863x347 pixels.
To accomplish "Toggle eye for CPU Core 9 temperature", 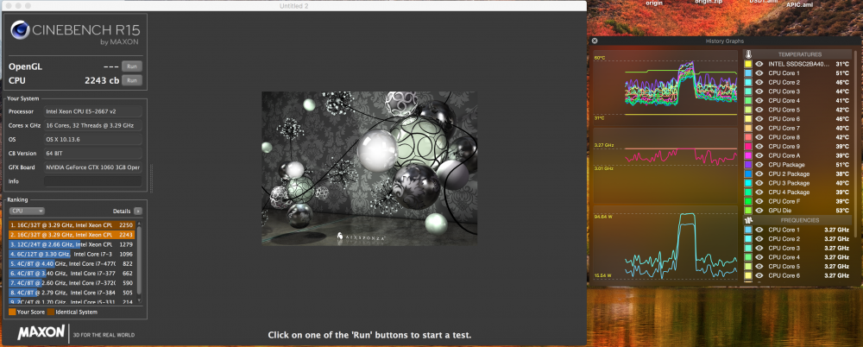I will (x=759, y=147).
